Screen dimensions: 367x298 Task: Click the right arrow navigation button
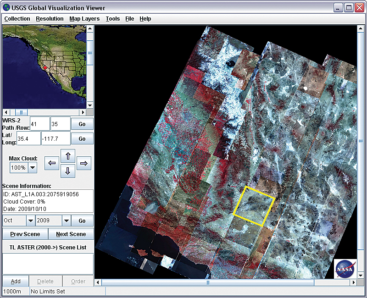click(x=84, y=163)
